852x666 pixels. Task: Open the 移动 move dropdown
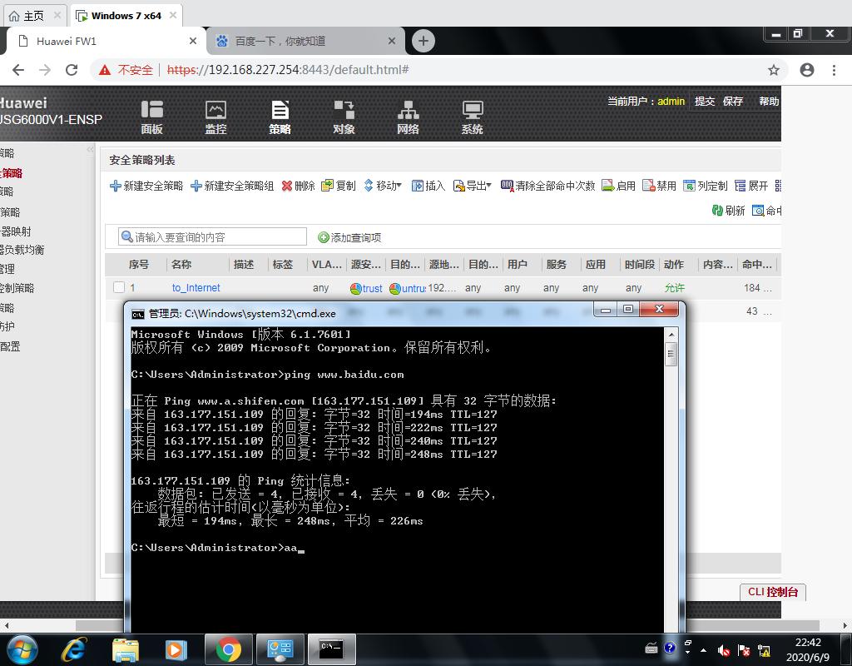click(383, 186)
